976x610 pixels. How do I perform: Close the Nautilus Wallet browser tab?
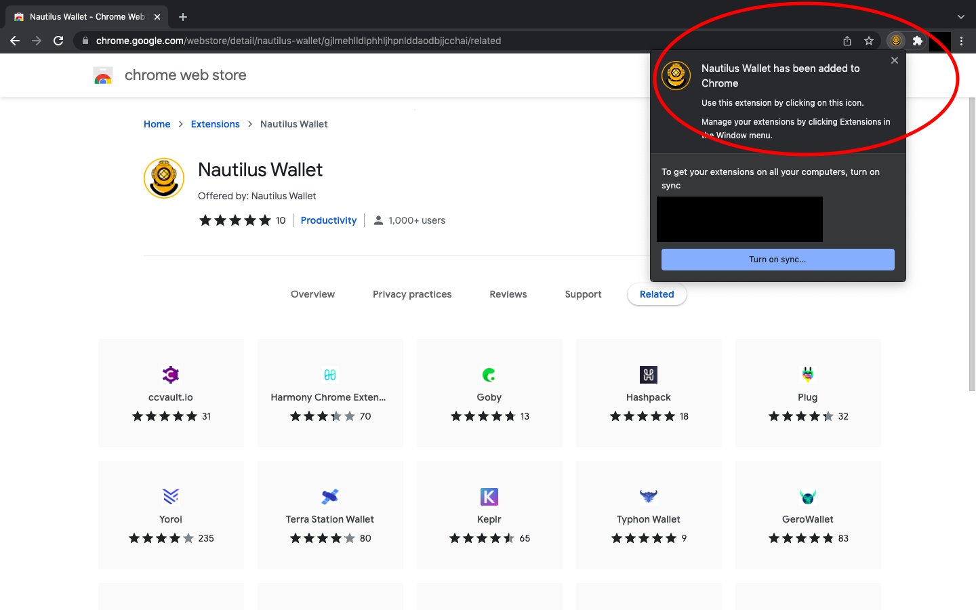tap(157, 17)
